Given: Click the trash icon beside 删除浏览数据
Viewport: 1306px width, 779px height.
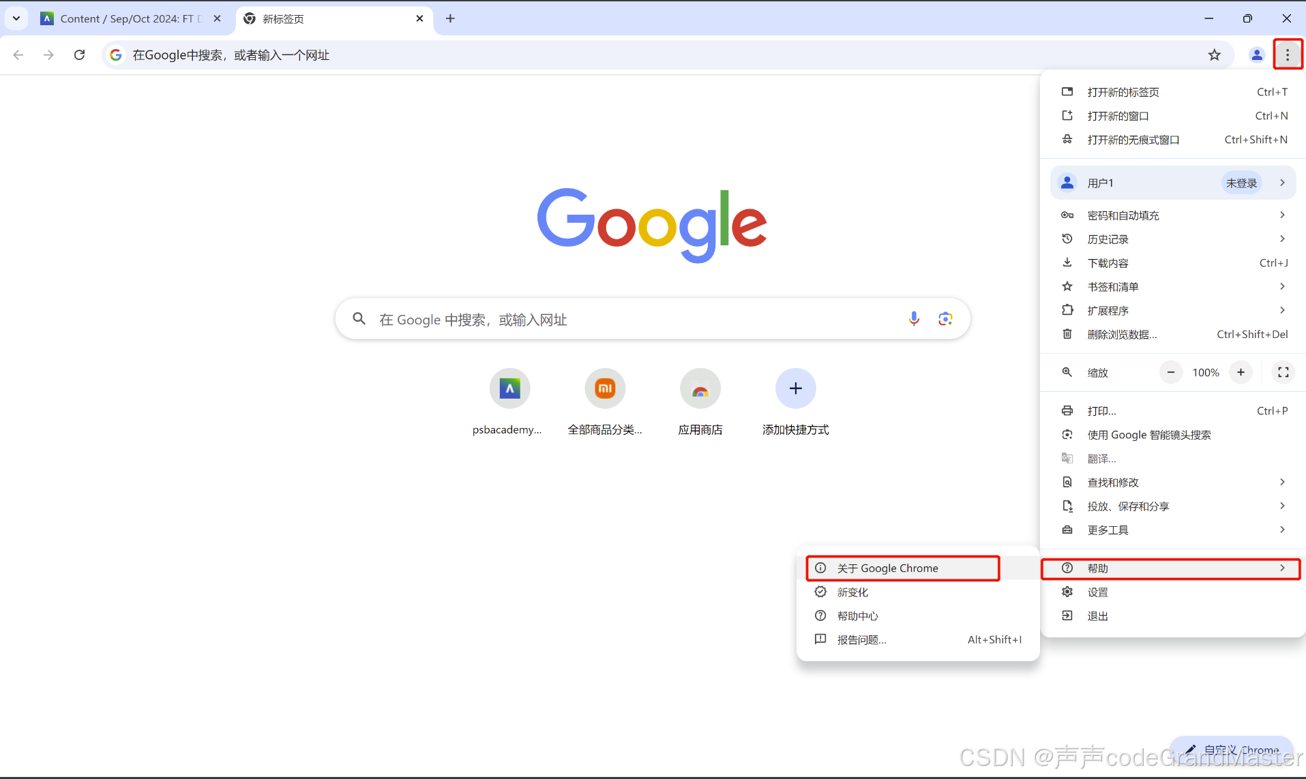Looking at the screenshot, I should [1067, 335].
